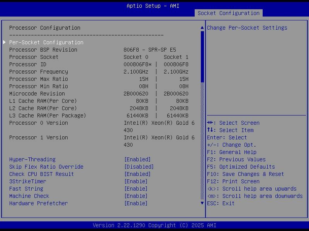Viewport: 309px width, 231px height.
Task: Select the Hardware Prefetcher option label
Action: click(38, 203)
